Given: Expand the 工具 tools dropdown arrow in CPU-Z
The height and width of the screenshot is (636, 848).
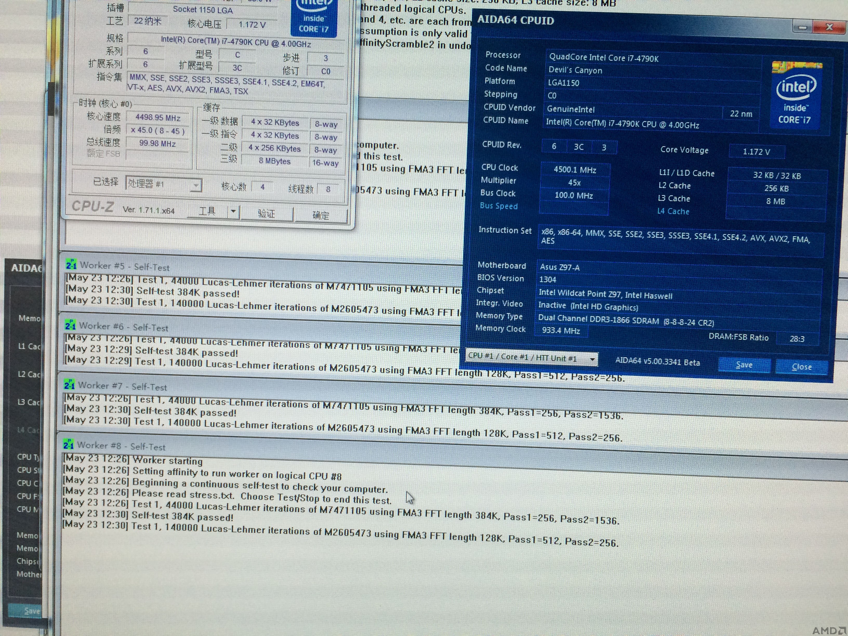Looking at the screenshot, I should (233, 212).
